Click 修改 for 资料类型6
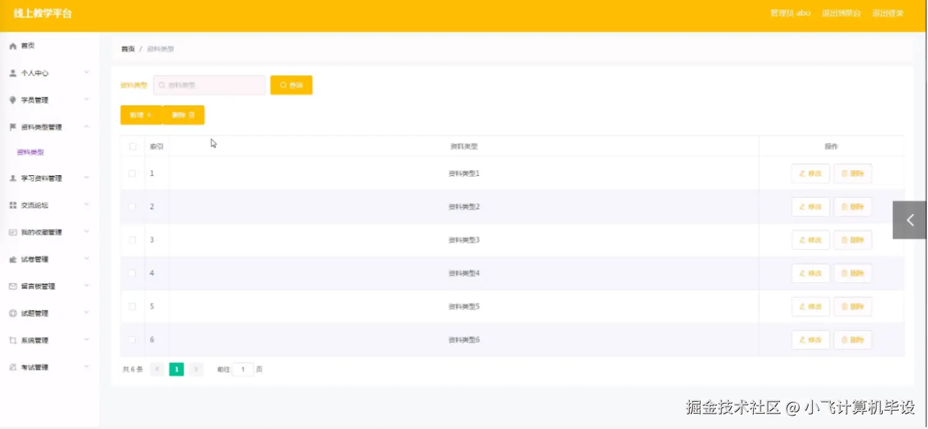928x429 pixels. (x=810, y=340)
